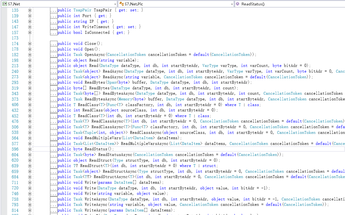Expand Write(params DataItem[]) at line 711
This screenshot has width=345, height=215.
[30, 182]
